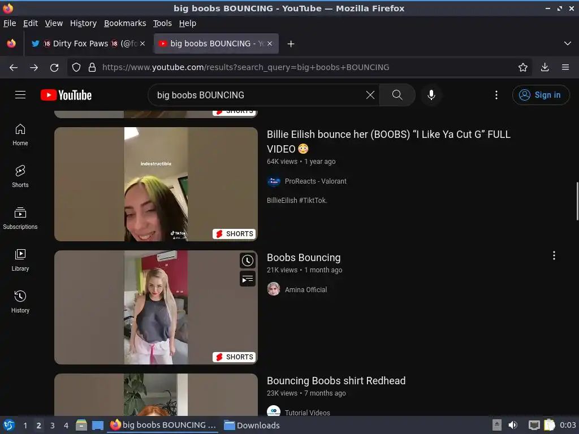
Task: Switch to workspace 3 on taskbar
Action: pos(53,425)
